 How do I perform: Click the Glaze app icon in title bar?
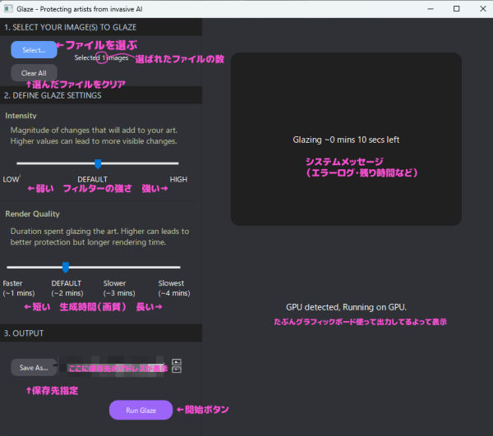point(8,9)
